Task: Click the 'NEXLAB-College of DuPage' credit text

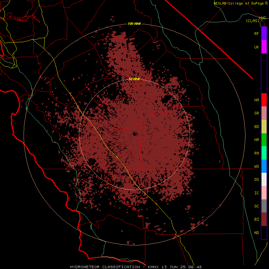Action: pyautogui.click(x=239, y=3)
